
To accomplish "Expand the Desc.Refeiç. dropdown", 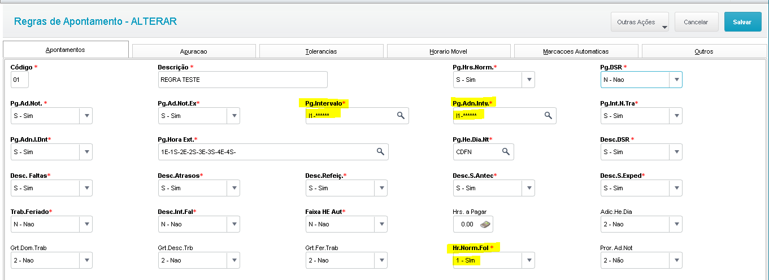I will [x=381, y=188].
